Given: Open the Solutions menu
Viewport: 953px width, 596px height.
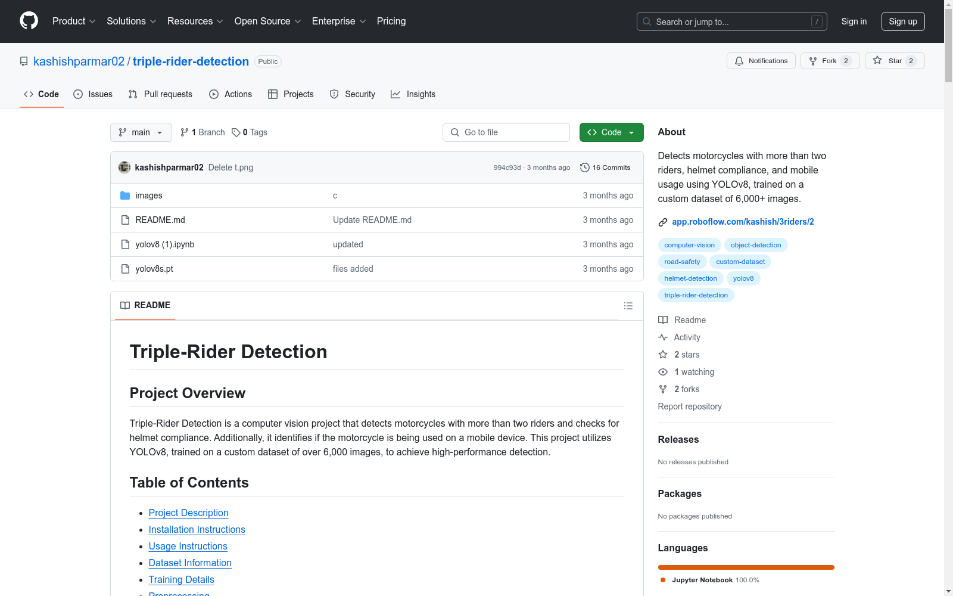Looking at the screenshot, I should click(x=131, y=21).
